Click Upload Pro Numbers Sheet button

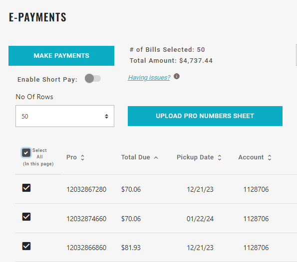(205, 116)
